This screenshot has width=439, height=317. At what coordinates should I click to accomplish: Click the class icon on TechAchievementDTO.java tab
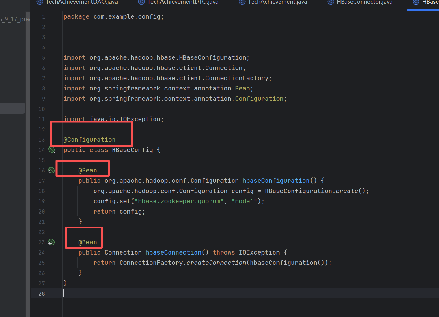pos(141,2)
